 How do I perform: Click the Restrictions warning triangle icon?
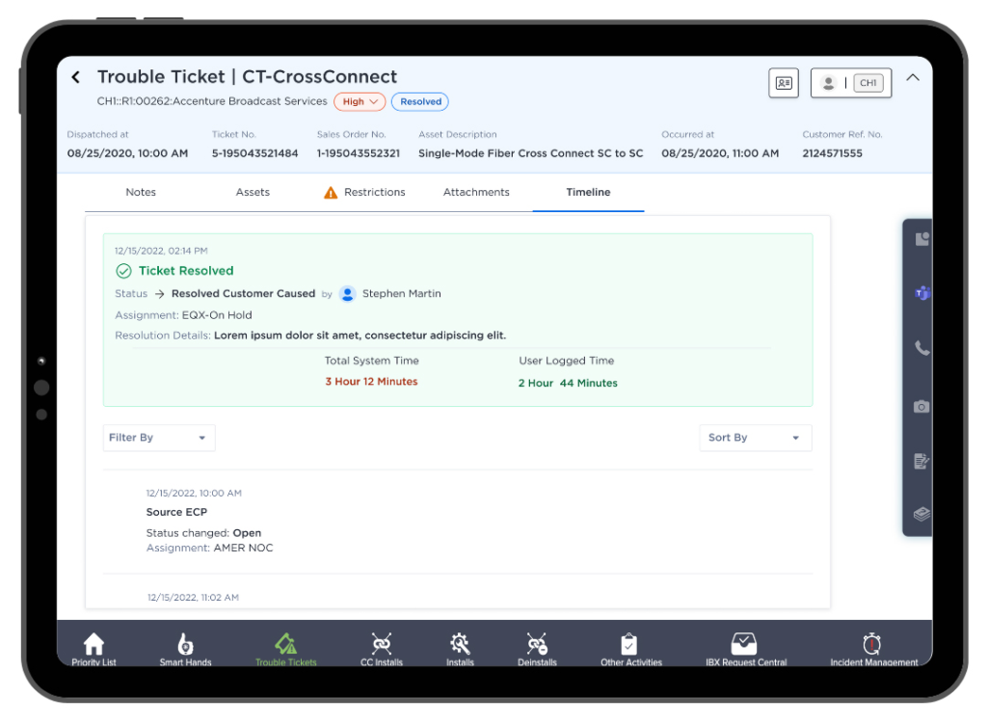click(x=331, y=193)
